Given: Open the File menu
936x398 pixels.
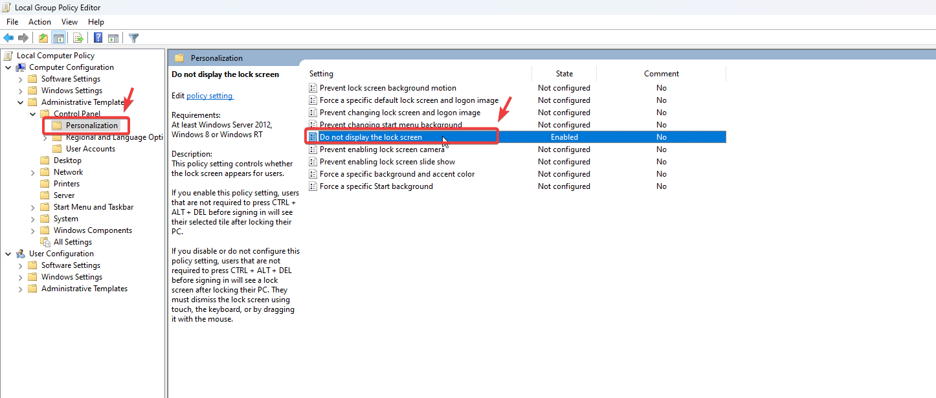Looking at the screenshot, I should tap(12, 22).
